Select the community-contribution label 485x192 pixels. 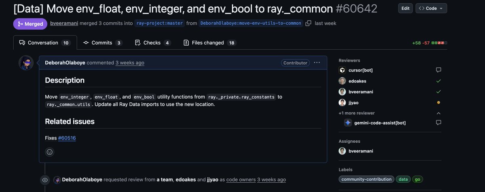(x=367, y=179)
